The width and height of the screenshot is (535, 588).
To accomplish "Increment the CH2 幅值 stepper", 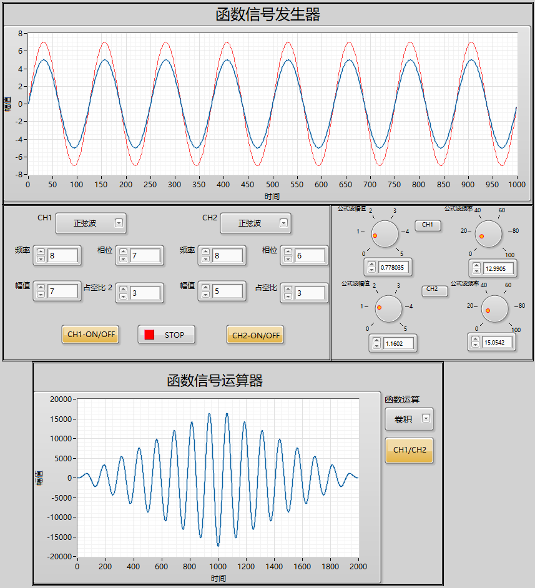I will [x=205, y=288].
